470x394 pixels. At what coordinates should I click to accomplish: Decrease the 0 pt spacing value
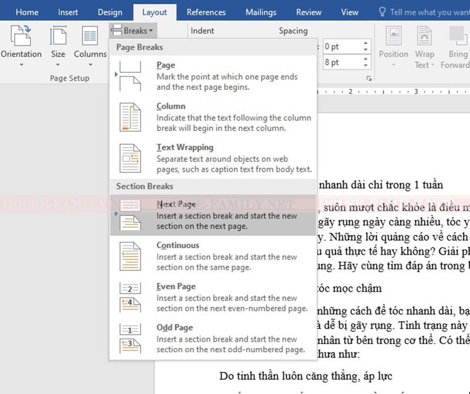pyautogui.click(x=365, y=49)
